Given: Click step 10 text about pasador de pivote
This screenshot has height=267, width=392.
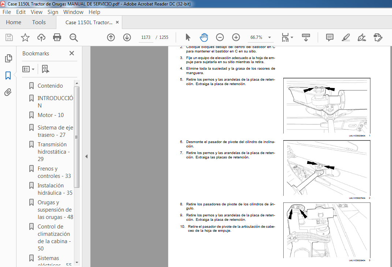Looking at the screenshot, I should 228,228.
